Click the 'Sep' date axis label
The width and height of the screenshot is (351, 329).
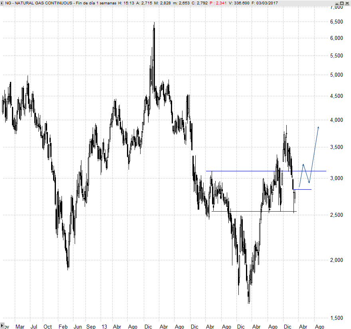click(91, 327)
